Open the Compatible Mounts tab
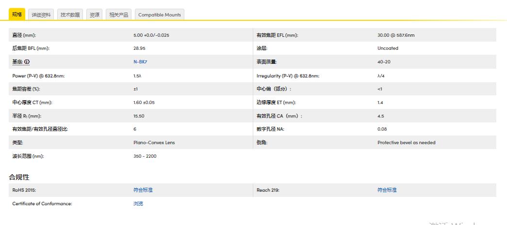 click(x=159, y=15)
